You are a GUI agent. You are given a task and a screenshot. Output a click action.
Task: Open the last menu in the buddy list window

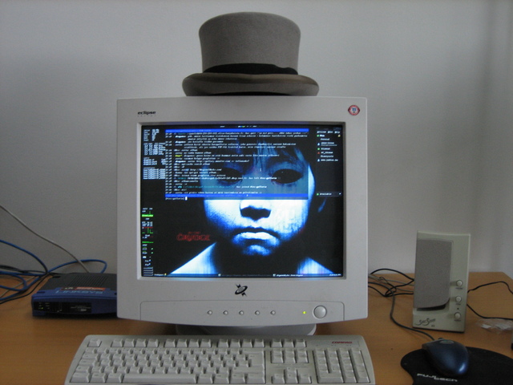(337, 132)
